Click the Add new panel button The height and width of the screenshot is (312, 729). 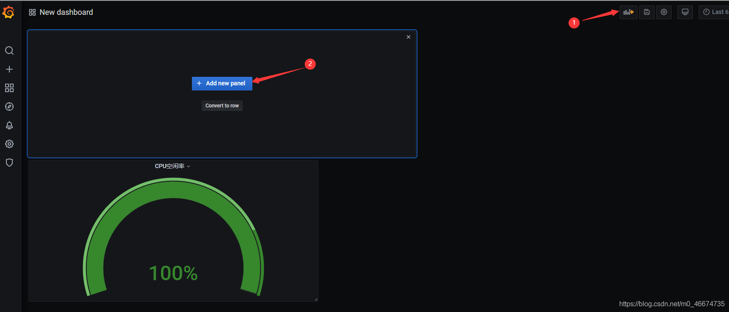pyautogui.click(x=222, y=83)
